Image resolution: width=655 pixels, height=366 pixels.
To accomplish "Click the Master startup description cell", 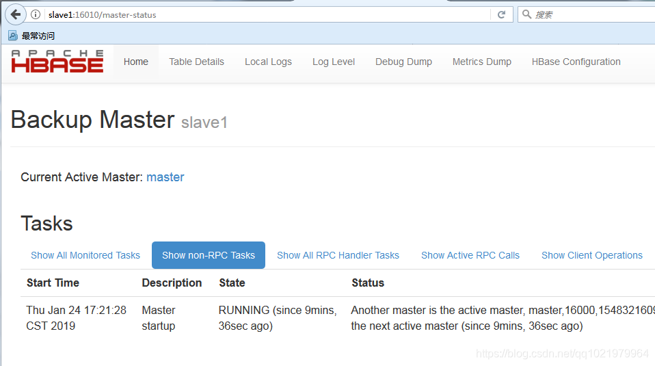I will [x=159, y=318].
